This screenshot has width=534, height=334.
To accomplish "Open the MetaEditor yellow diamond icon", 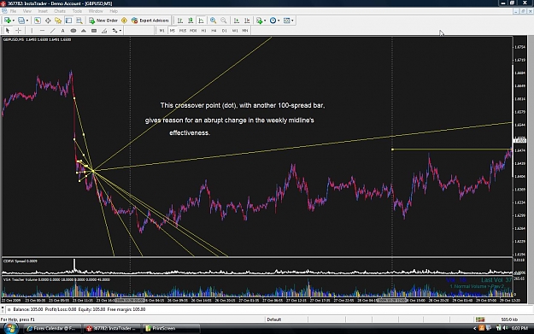I will [x=124, y=21].
